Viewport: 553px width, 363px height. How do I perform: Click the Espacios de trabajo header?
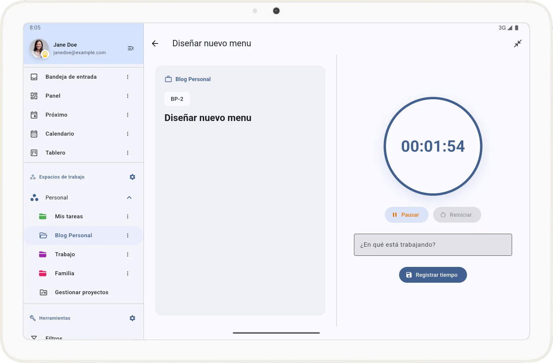[62, 177]
